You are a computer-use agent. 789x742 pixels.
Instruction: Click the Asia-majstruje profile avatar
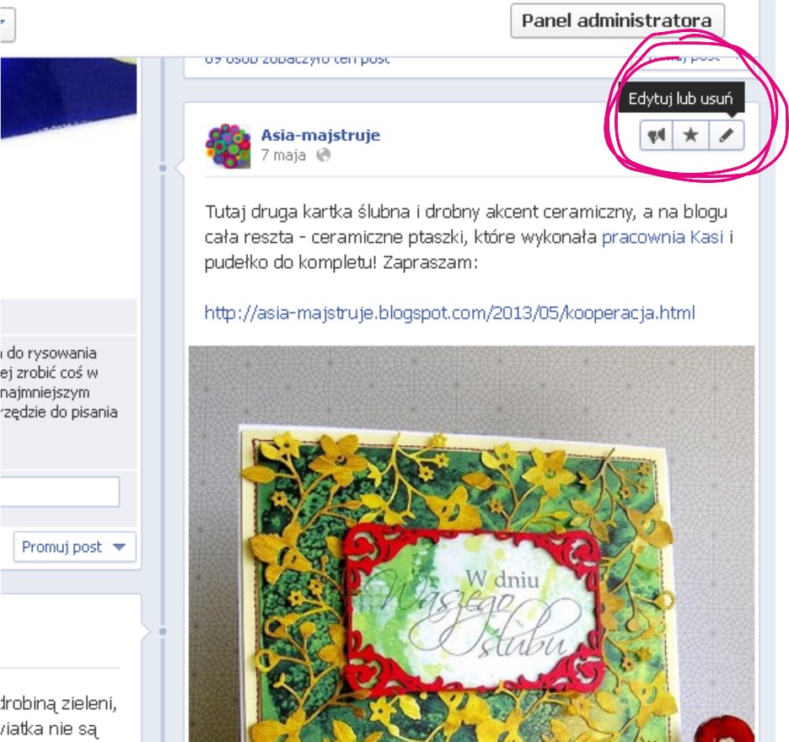tap(228, 146)
